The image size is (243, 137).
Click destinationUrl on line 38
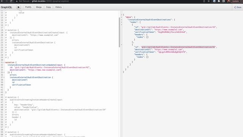[x=20, y=80]
